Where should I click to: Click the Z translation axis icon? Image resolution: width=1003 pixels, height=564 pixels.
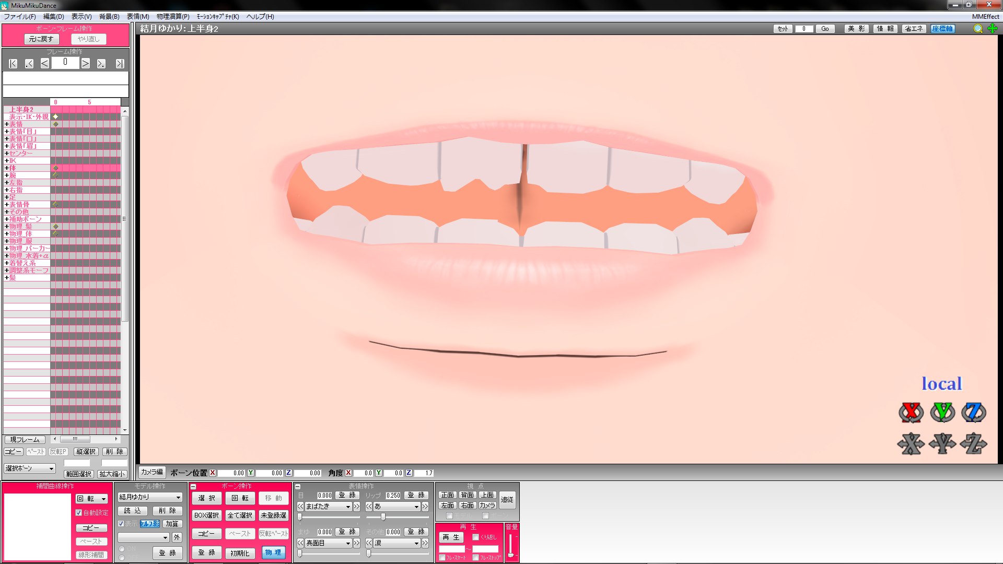[x=972, y=444]
